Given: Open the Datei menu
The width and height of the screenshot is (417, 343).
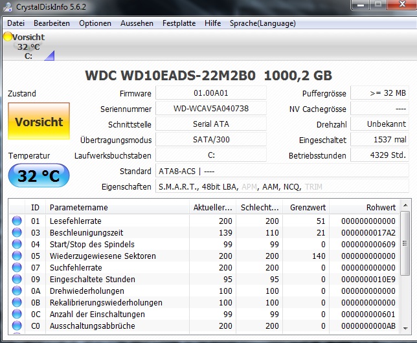Looking at the screenshot, I should click(x=16, y=23).
